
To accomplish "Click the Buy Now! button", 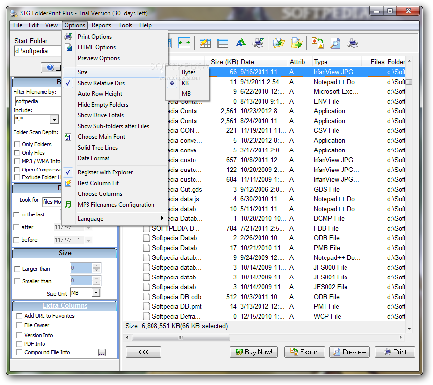I will [254, 352].
